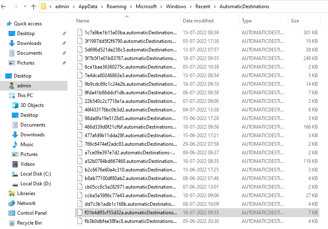This screenshot has height=229, width=328.
Task: Expand chevron after admin in path
Action: point(74,7)
